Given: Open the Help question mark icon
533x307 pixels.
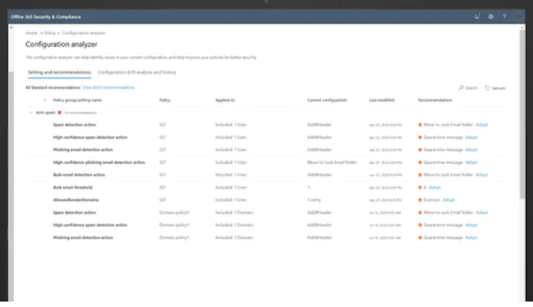Looking at the screenshot, I should pyautogui.click(x=504, y=16).
